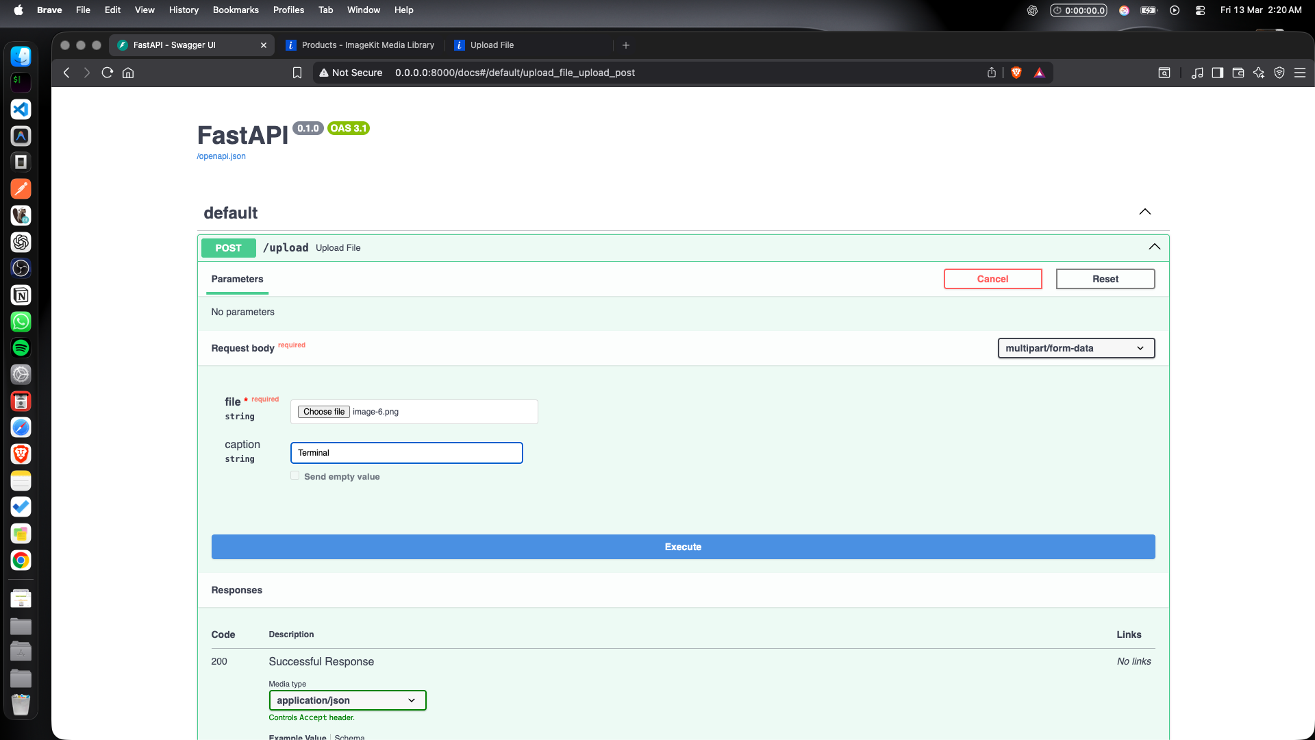Screen dimensions: 1315x740
Task: Open the Brave Wallet icon
Action: pyautogui.click(x=1238, y=73)
